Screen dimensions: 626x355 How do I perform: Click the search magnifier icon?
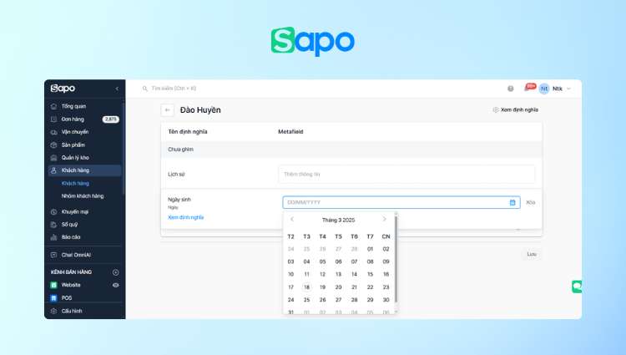145,89
